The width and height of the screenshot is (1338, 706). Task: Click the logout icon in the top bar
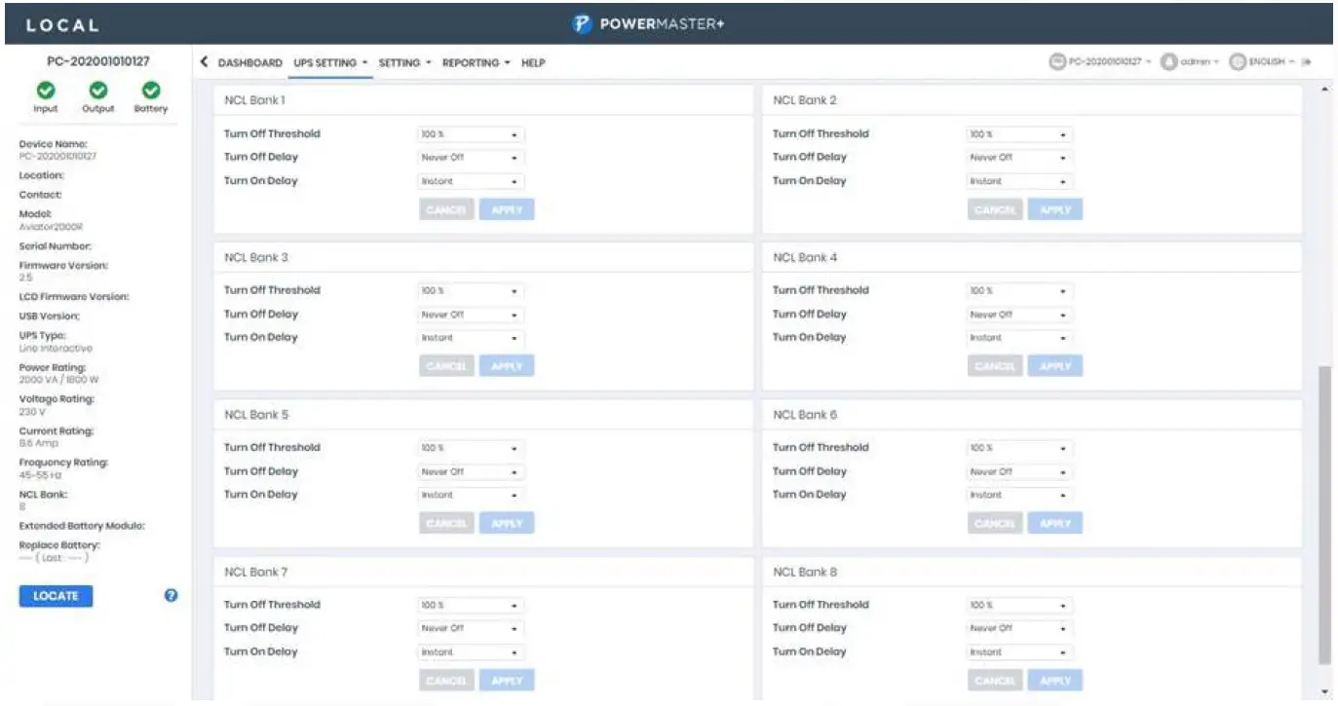[1307, 61]
